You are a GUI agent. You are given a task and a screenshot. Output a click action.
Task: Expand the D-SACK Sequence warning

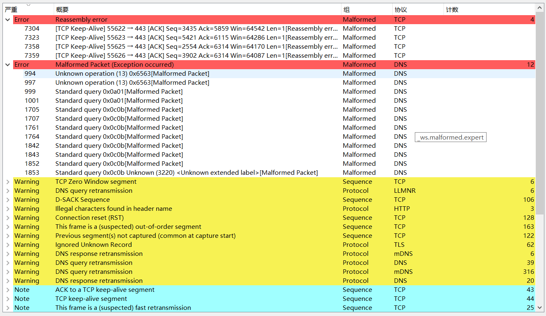(7, 200)
